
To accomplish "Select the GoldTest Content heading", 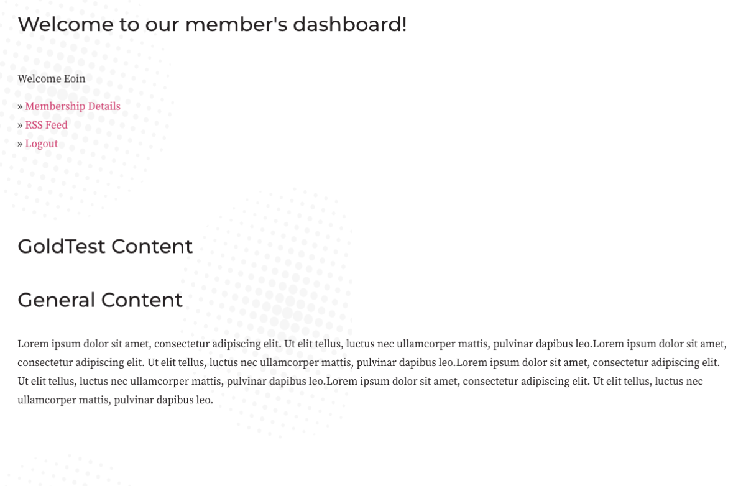I will tap(105, 246).
